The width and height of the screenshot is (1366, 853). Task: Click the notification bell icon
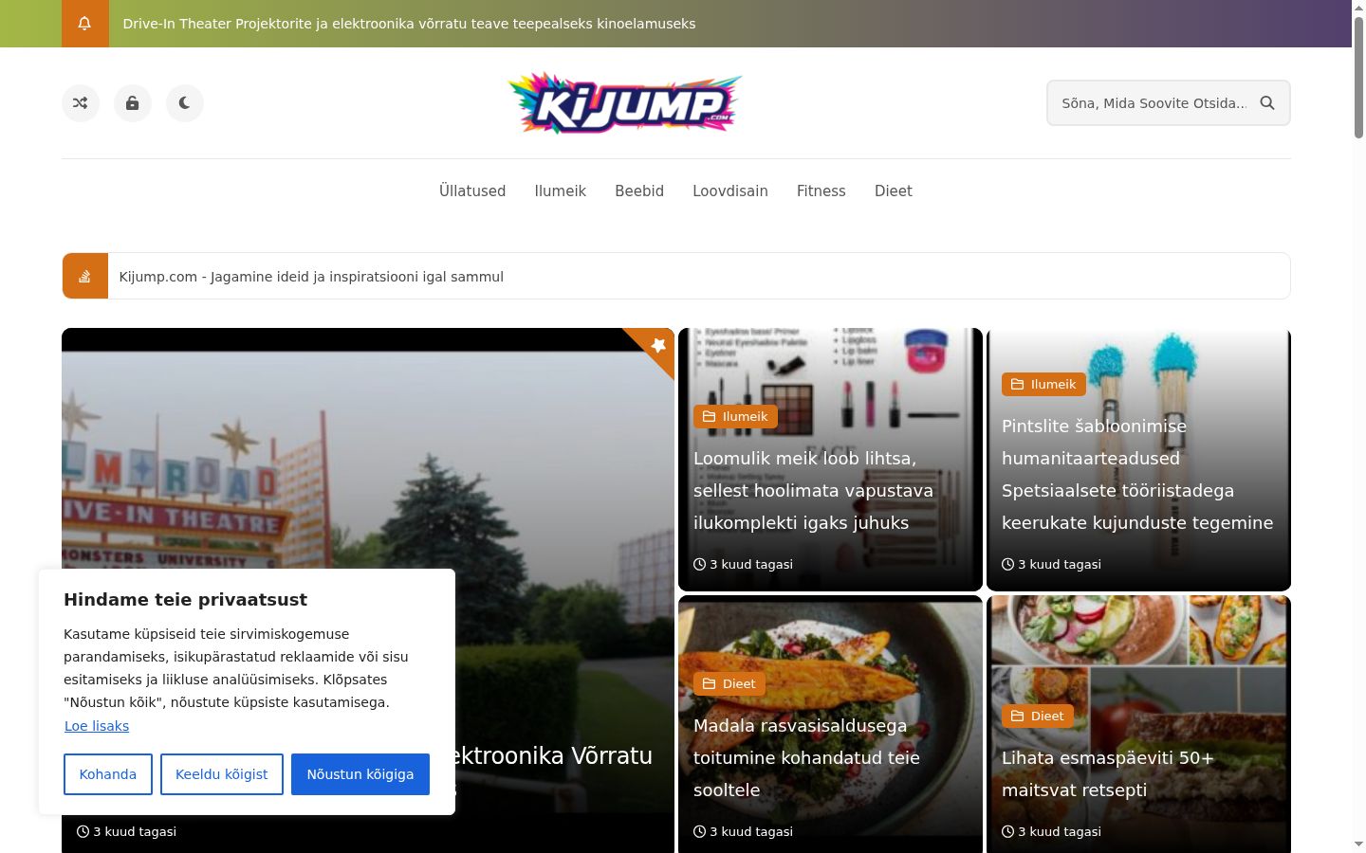tap(84, 24)
